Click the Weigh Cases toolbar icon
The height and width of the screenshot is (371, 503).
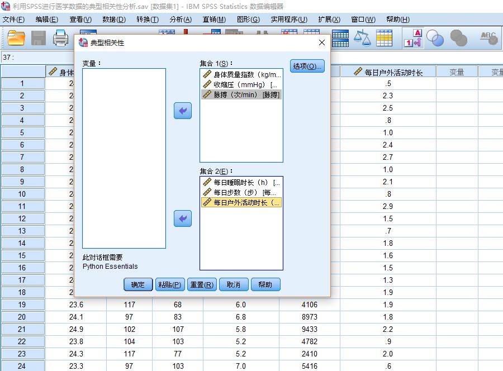362,37
